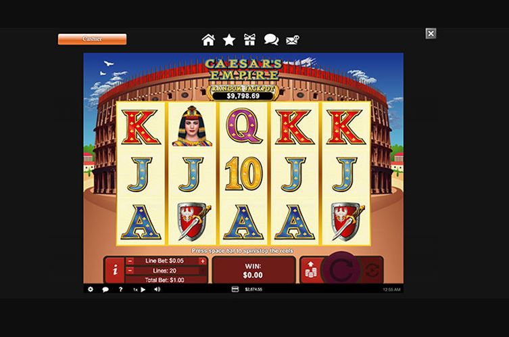The width and height of the screenshot is (509, 337).
Task: Mute the game sound speaker icon
Action: click(x=157, y=289)
